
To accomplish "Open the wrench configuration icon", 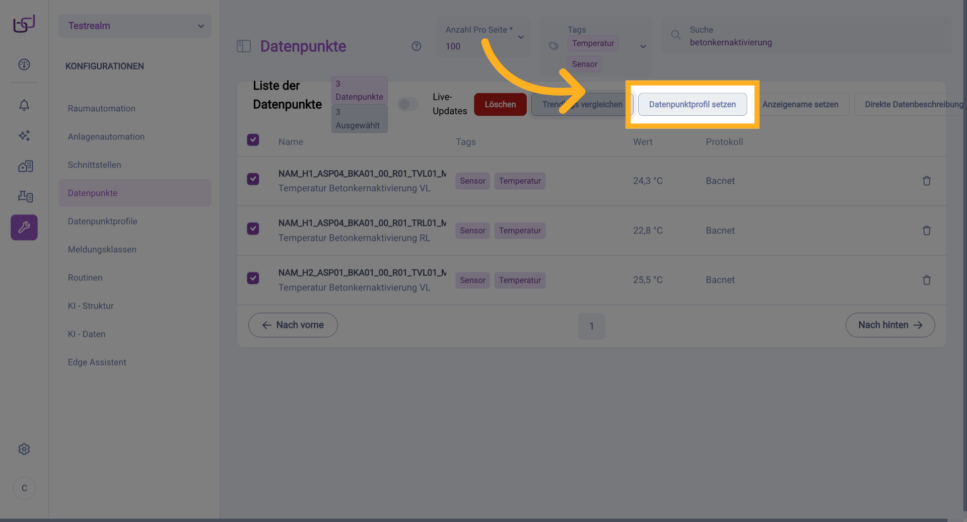I will pyautogui.click(x=24, y=228).
